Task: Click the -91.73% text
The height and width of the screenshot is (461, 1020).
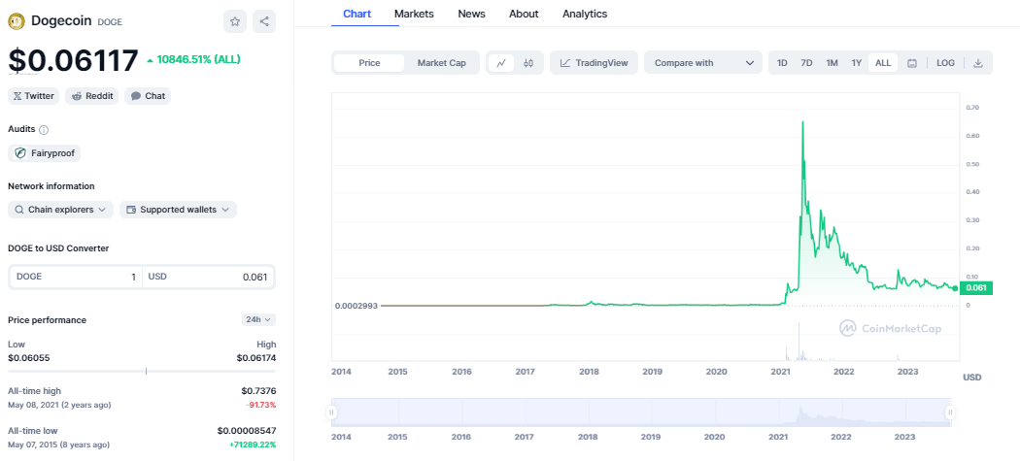Action: pyautogui.click(x=261, y=405)
